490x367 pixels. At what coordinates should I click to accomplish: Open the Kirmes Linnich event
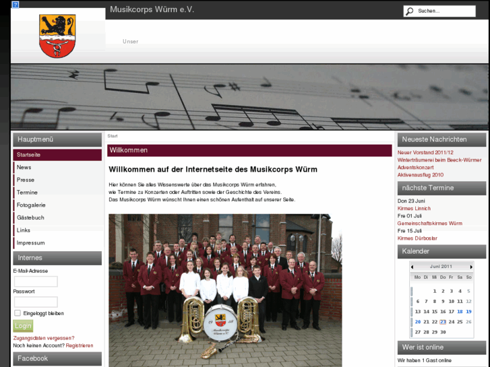tap(414, 208)
